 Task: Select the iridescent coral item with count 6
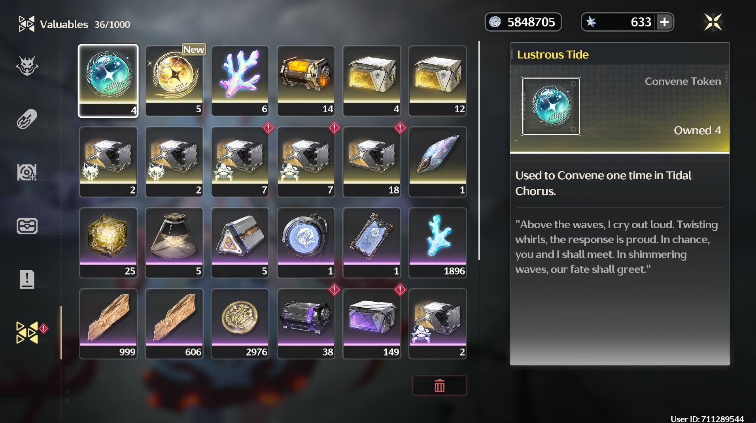coord(240,81)
